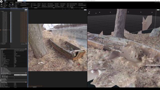160x90 pixels.
Task: Click Invert in the Selection group
Action: click(38, 6)
